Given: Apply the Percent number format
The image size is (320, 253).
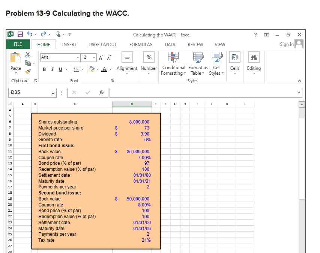Looking at the screenshot, I should coord(149,57).
